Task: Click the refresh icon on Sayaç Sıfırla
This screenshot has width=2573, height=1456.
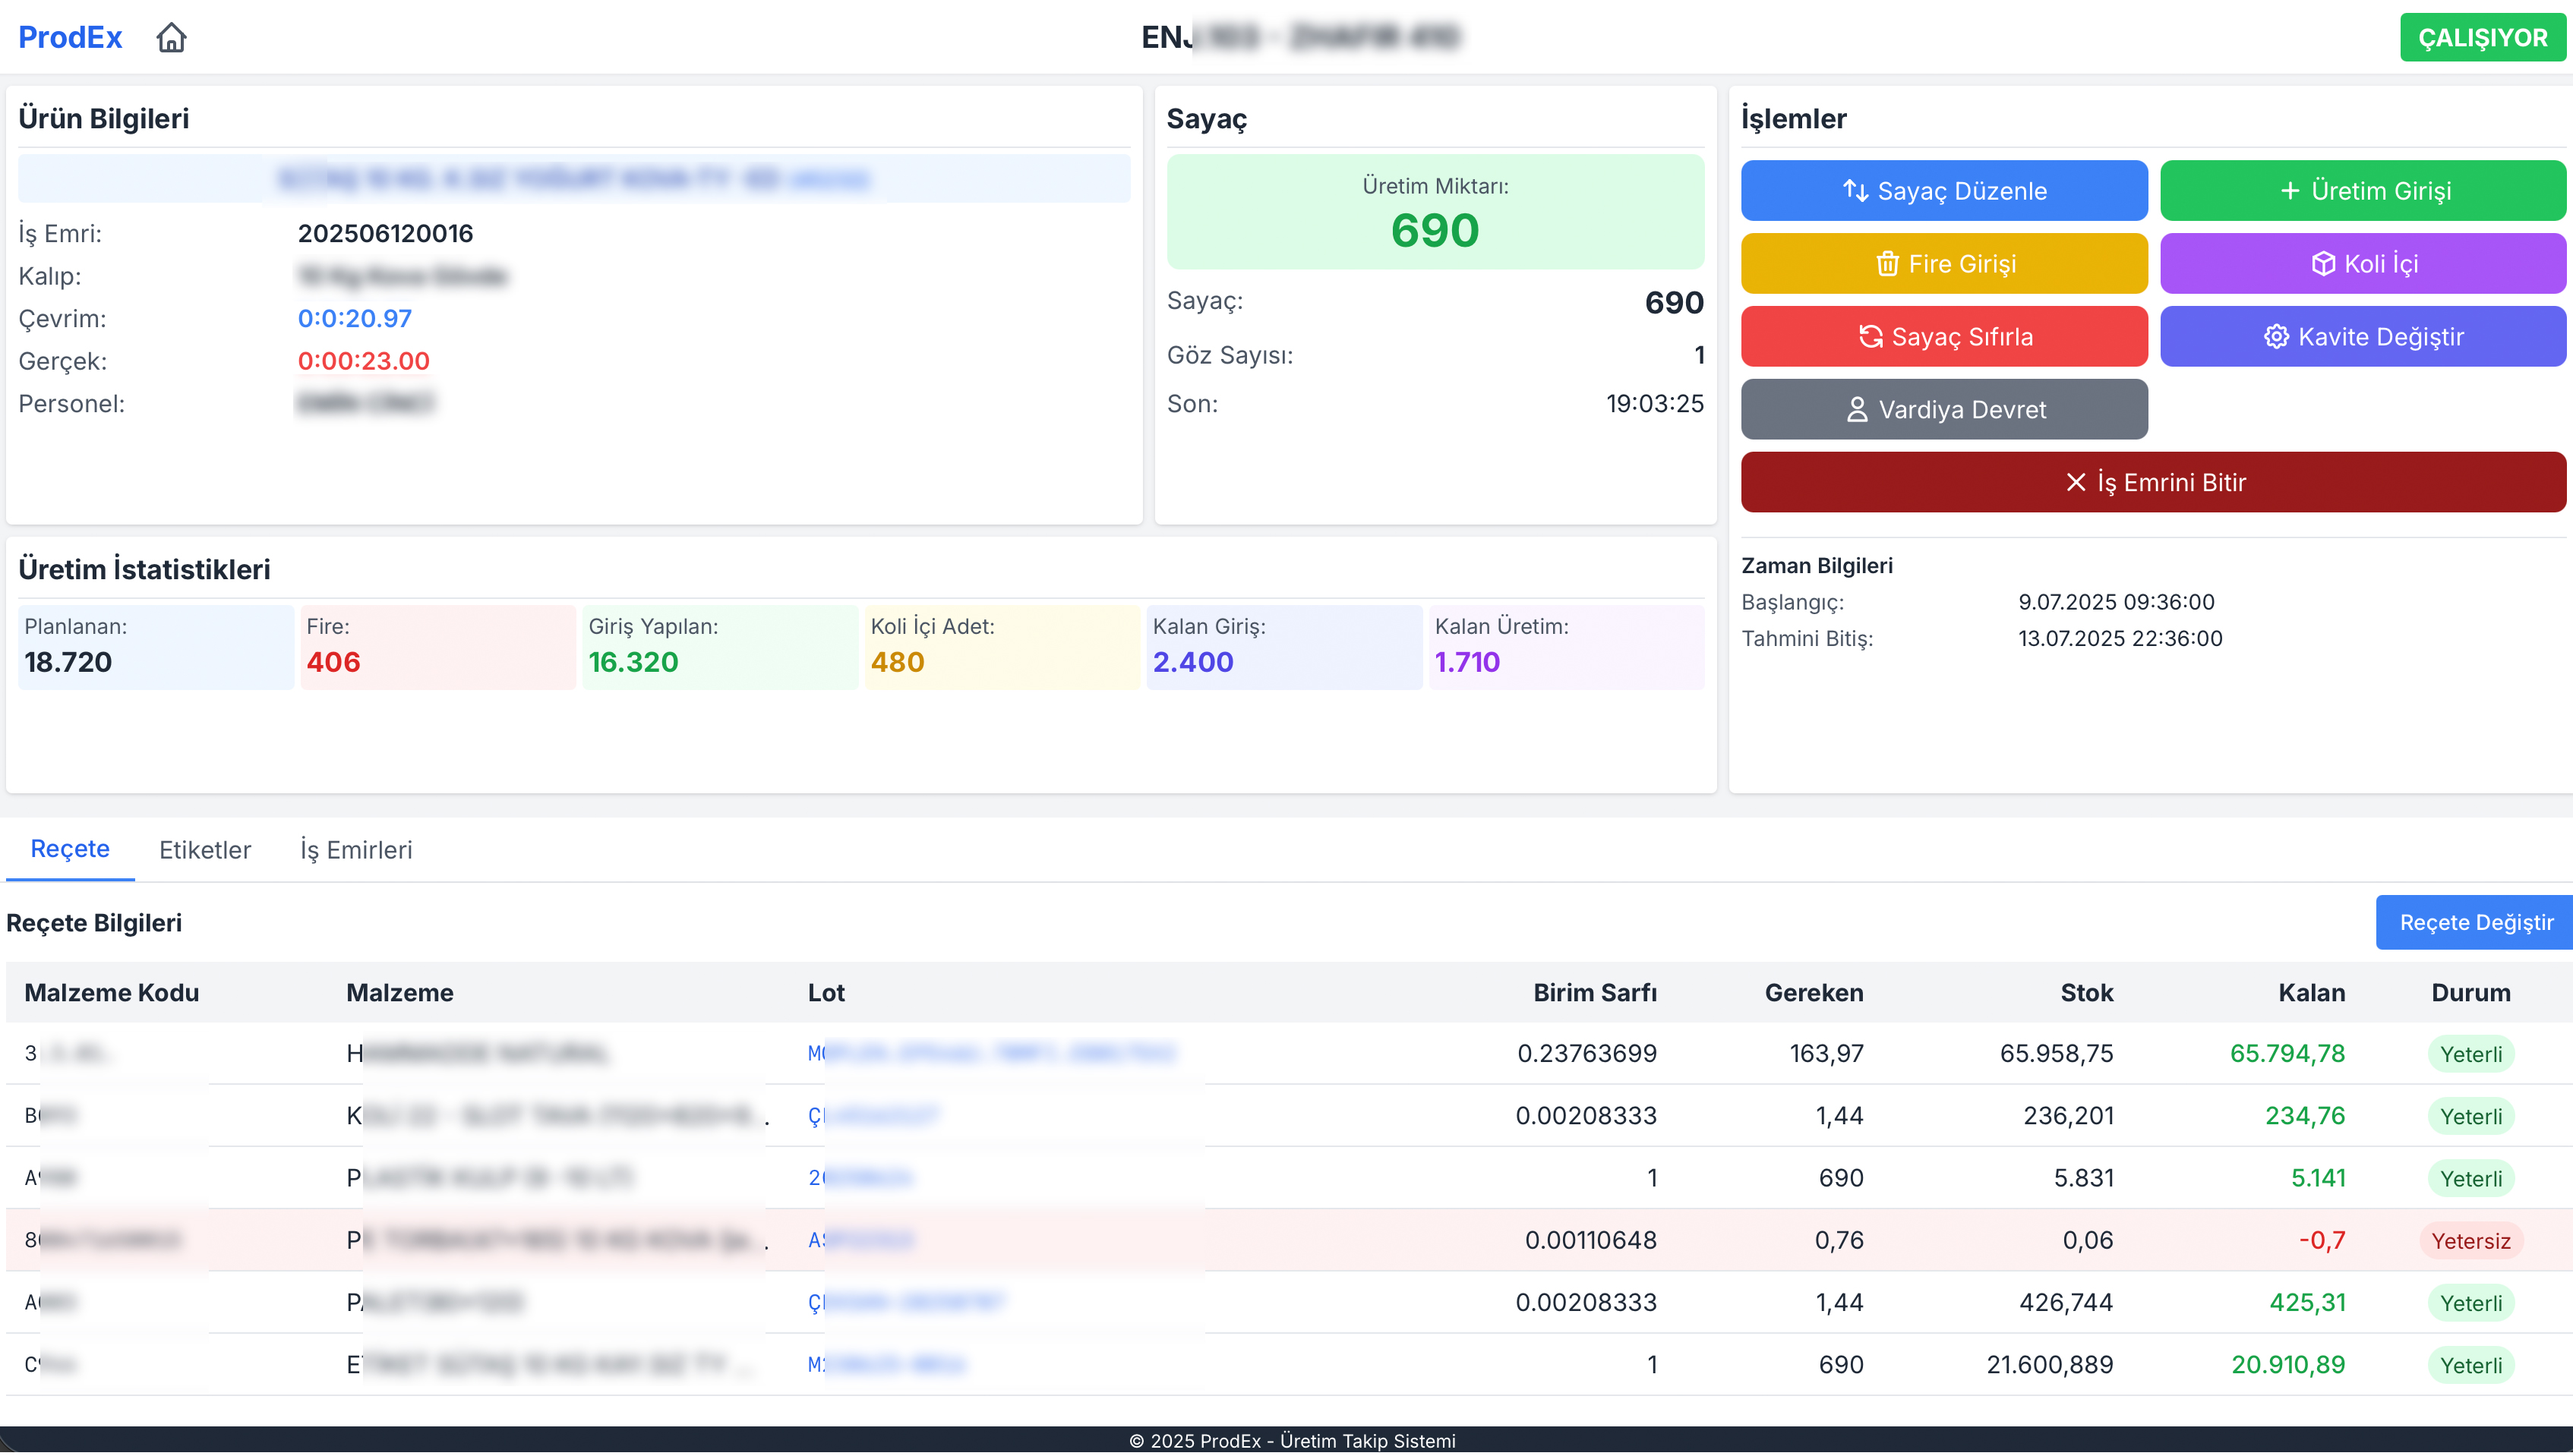Action: click(x=1870, y=336)
